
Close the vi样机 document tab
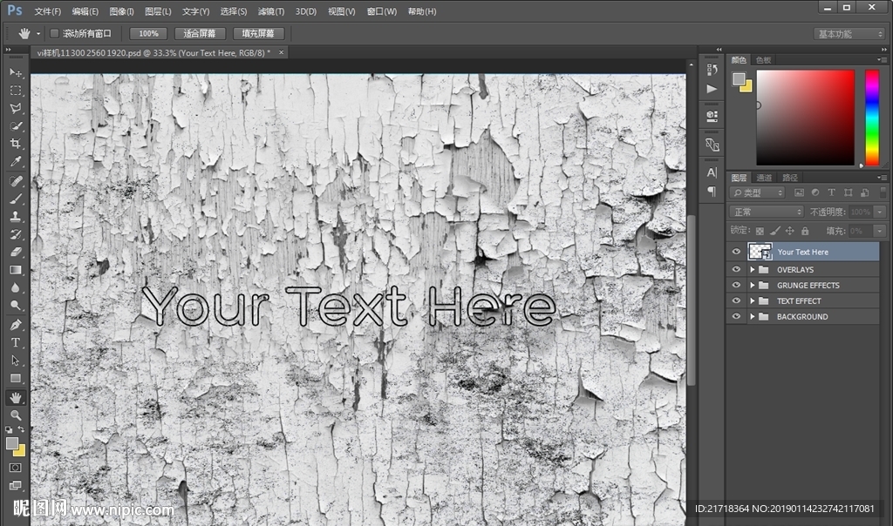click(281, 52)
